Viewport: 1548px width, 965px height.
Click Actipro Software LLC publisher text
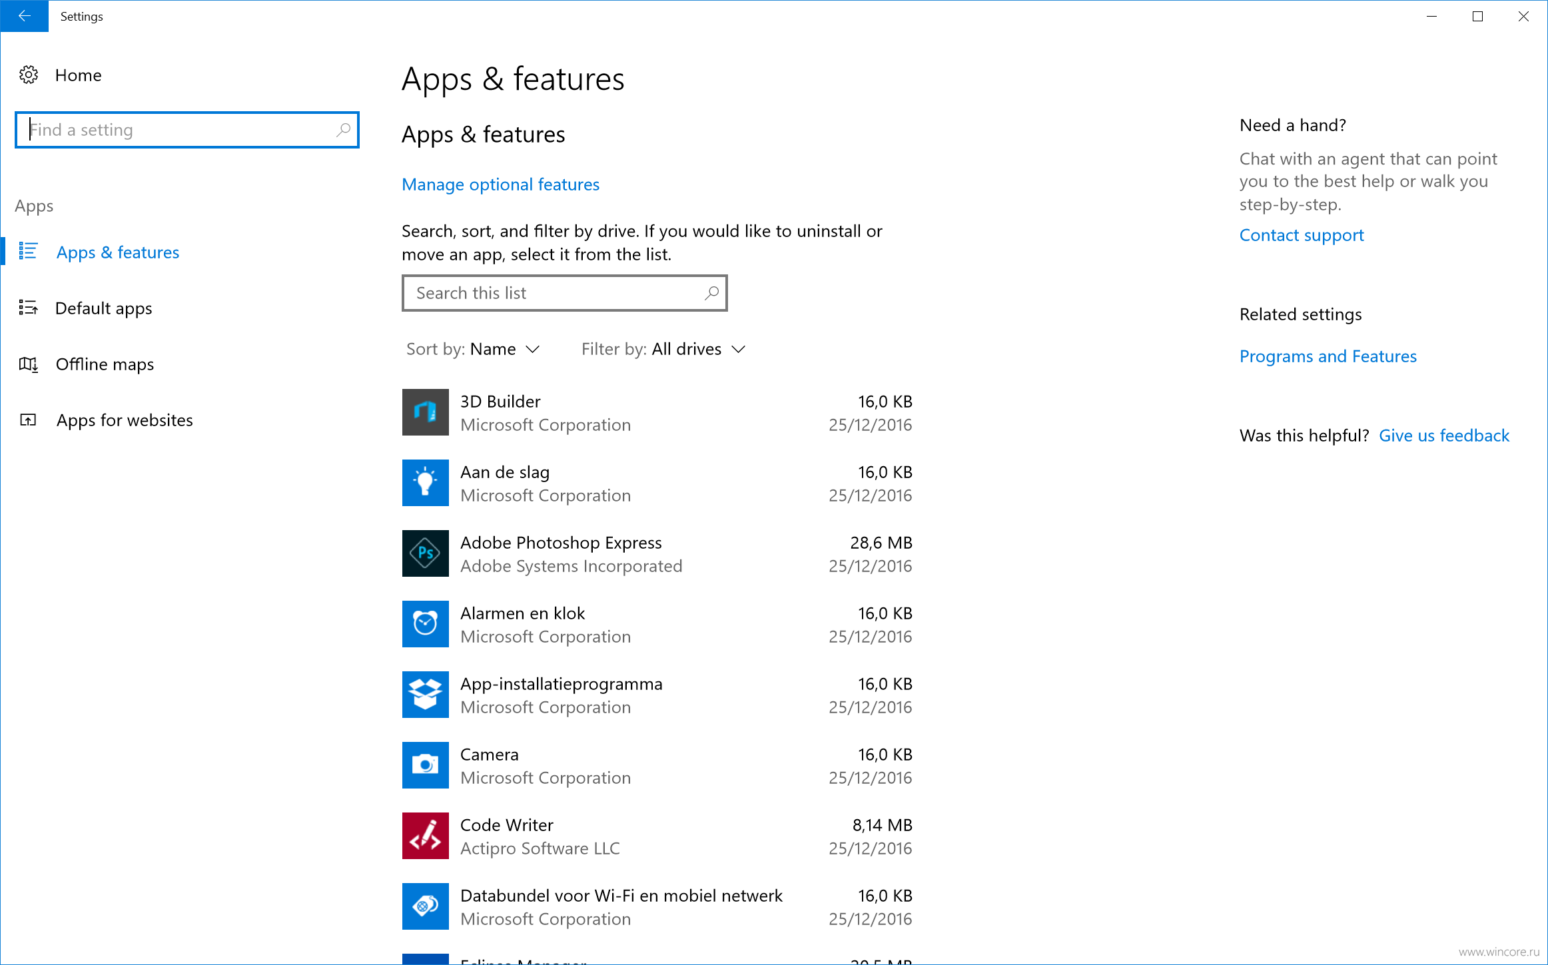pyautogui.click(x=540, y=848)
